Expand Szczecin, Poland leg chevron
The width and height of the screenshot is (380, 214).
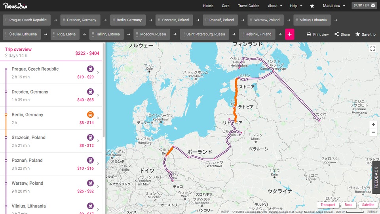point(98,141)
